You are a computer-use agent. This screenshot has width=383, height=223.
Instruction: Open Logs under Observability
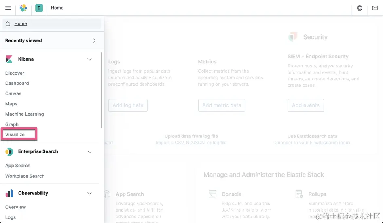tap(11, 217)
